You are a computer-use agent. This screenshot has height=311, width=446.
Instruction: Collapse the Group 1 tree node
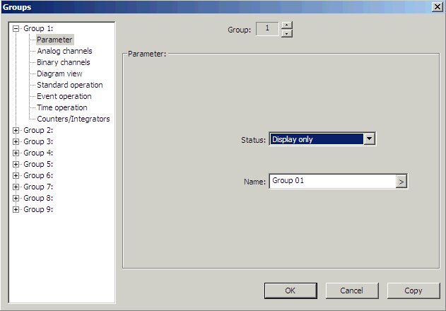click(16, 29)
